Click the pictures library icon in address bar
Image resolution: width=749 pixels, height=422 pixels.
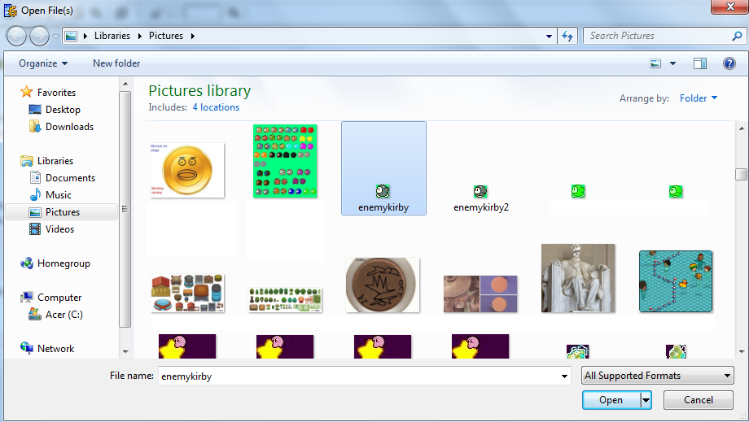pyautogui.click(x=71, y=36)
